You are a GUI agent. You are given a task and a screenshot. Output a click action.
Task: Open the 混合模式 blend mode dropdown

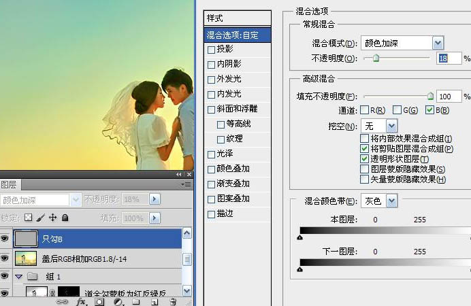[x=438, y=44]
